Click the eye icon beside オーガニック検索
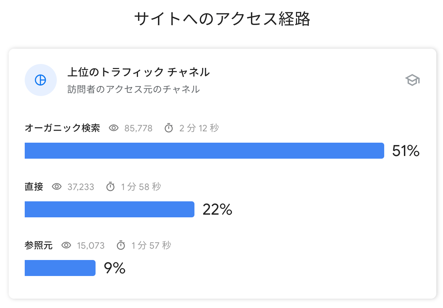The image size is (443, 308). (114, 128)
